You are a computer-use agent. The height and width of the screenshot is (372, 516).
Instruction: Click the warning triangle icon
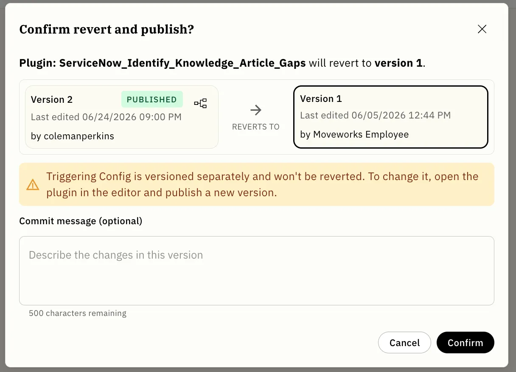pos(33,185)
